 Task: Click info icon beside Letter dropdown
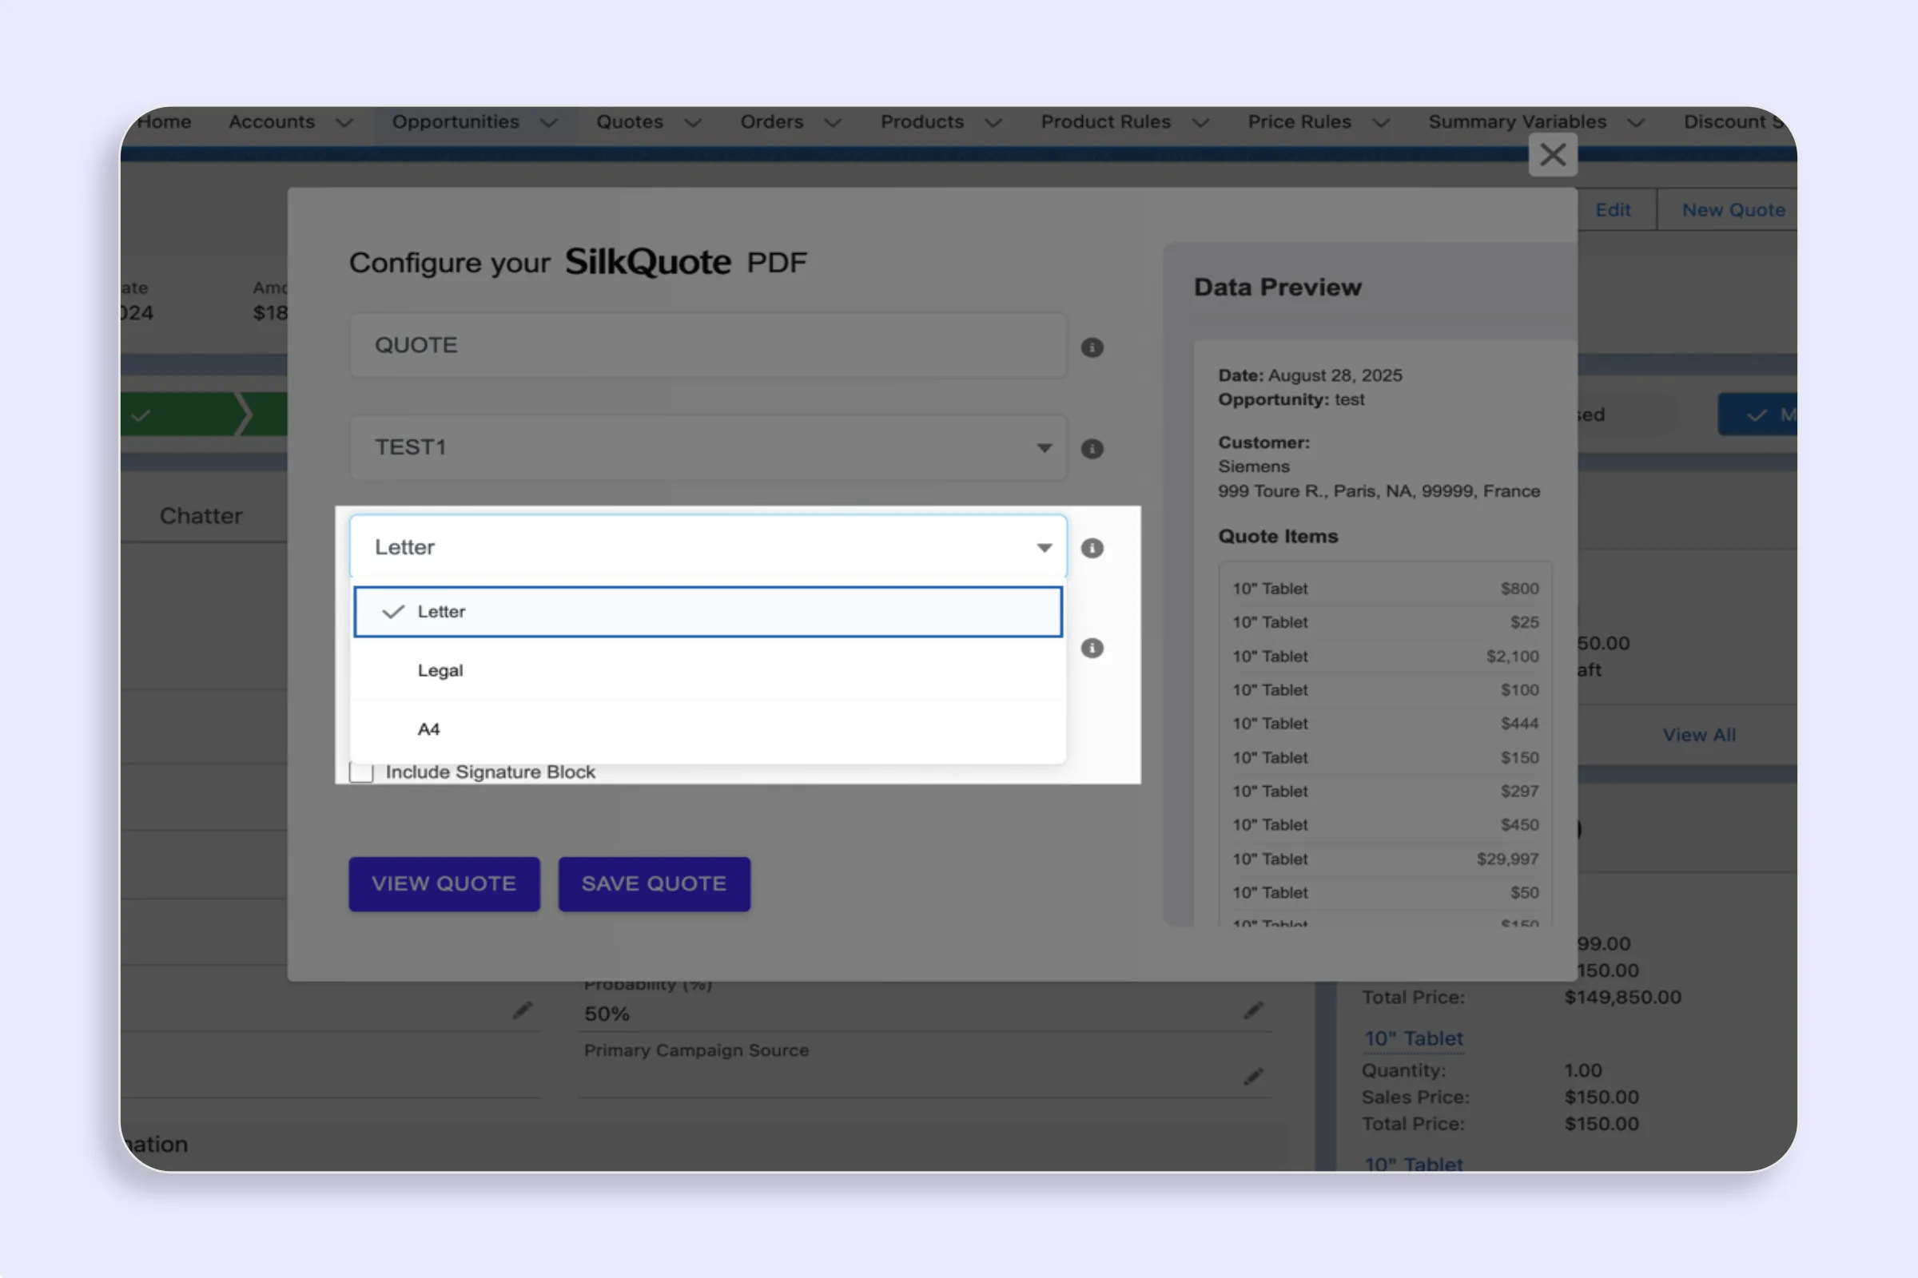(x=1092, y=549)
